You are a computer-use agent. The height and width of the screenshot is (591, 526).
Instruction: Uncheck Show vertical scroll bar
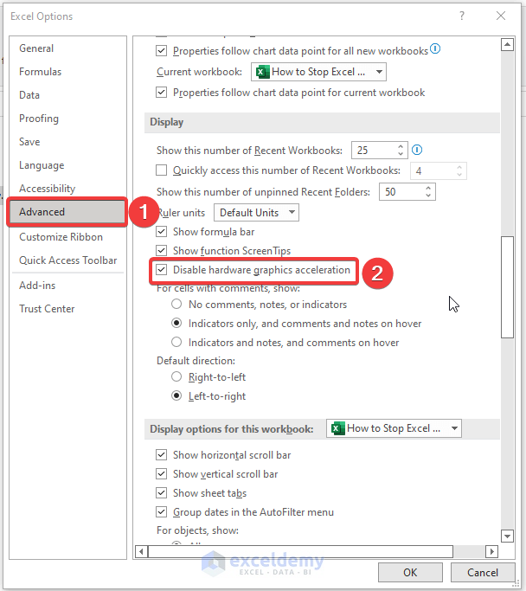point(161,474)
